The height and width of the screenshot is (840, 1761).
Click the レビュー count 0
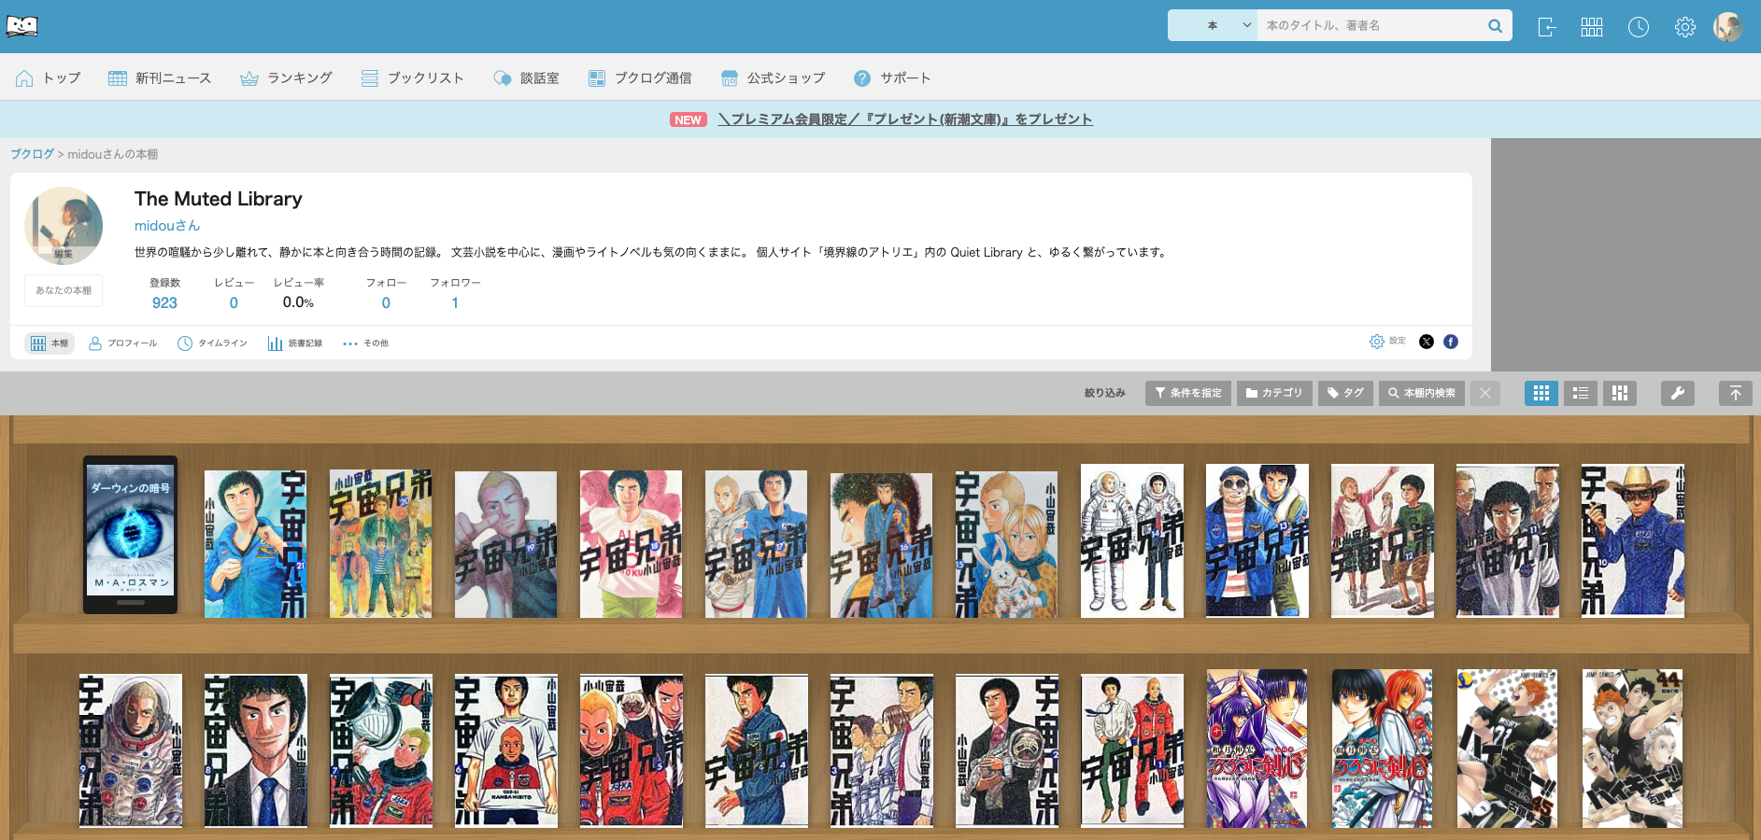pyautogui.click(x=234, y=302)
